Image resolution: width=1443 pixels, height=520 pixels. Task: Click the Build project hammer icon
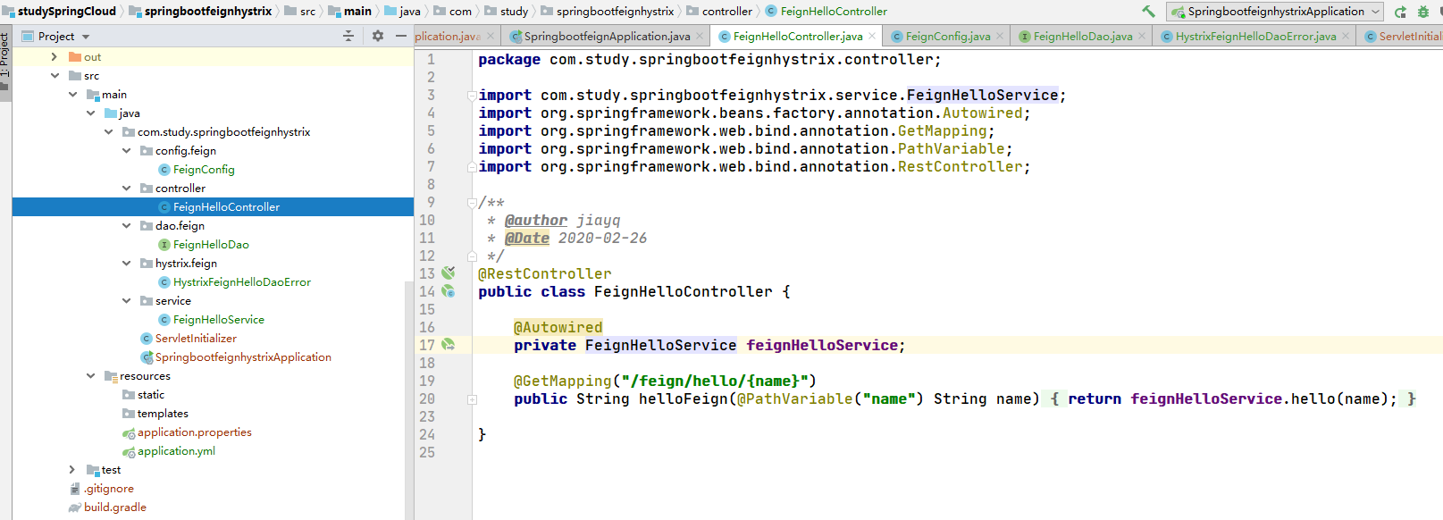click(1148, 12)
